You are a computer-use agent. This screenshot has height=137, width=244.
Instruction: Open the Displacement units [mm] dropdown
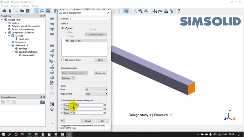coord(96,94)
